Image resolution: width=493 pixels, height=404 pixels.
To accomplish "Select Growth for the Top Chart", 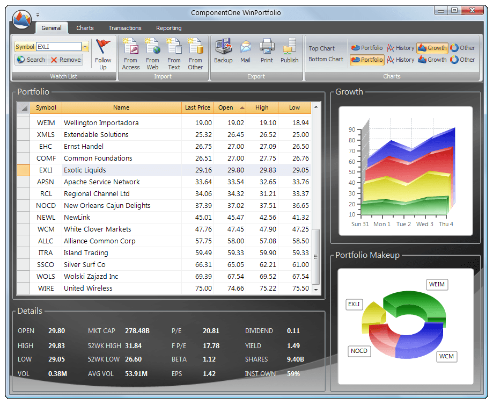I will click(432, 48).
